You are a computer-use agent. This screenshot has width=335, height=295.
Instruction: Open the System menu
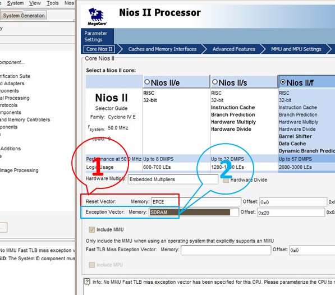(x=15, y=3)
